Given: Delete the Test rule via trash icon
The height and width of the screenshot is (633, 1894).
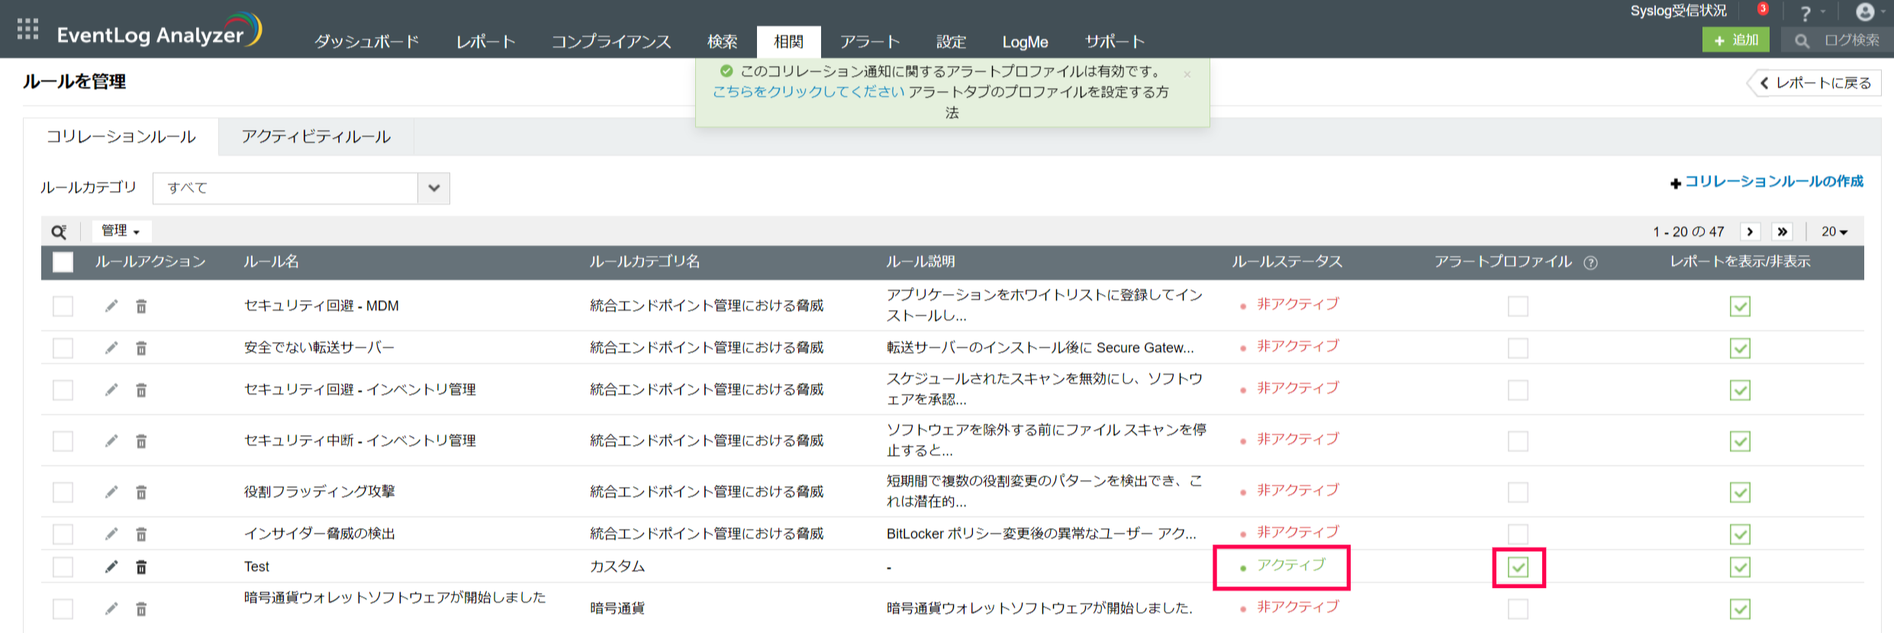Looking at the screenshot, I should [141, 567].
